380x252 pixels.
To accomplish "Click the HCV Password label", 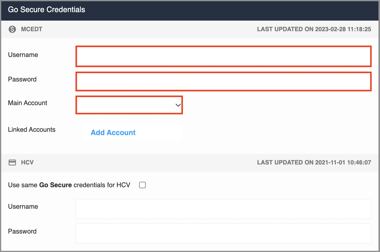I will click(22, 231).
